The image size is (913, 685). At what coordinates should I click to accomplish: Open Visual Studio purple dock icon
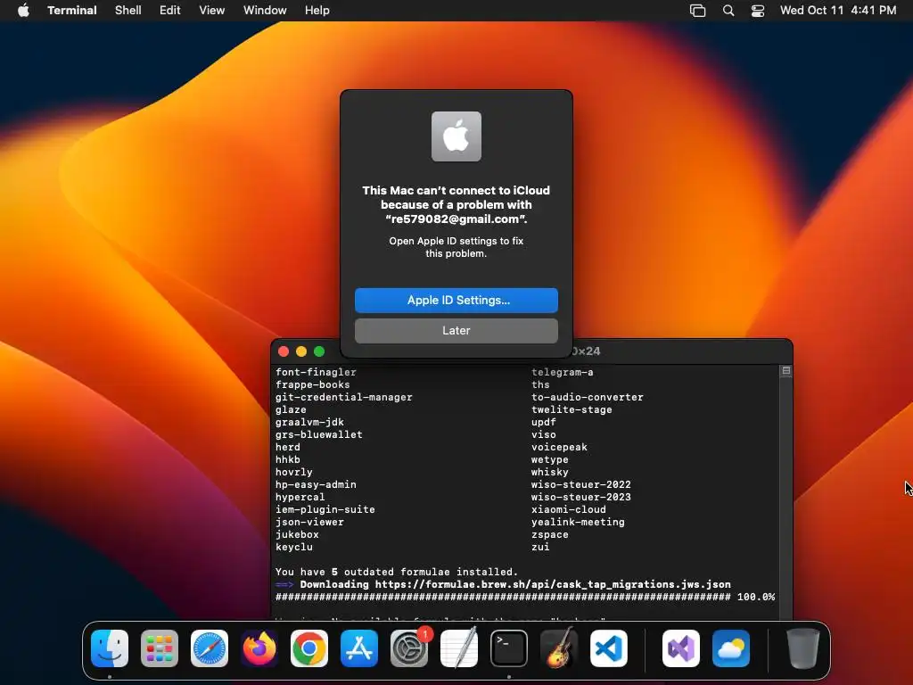[681, 648]
